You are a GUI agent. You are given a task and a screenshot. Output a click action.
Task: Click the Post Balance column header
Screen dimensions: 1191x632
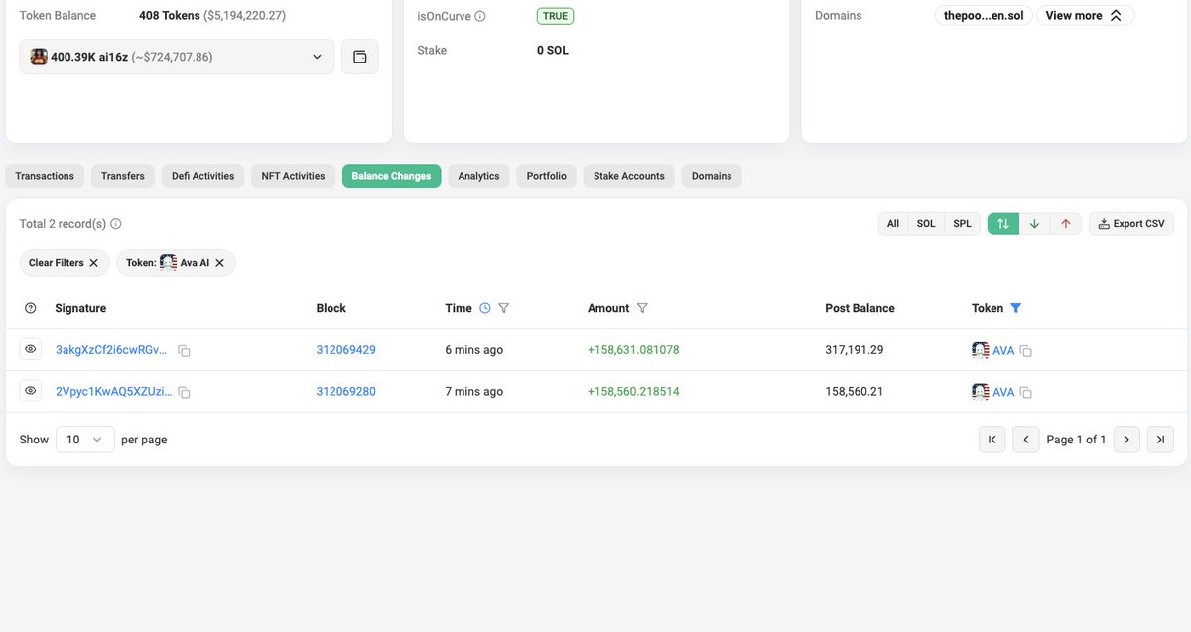(x=860, y=308)
